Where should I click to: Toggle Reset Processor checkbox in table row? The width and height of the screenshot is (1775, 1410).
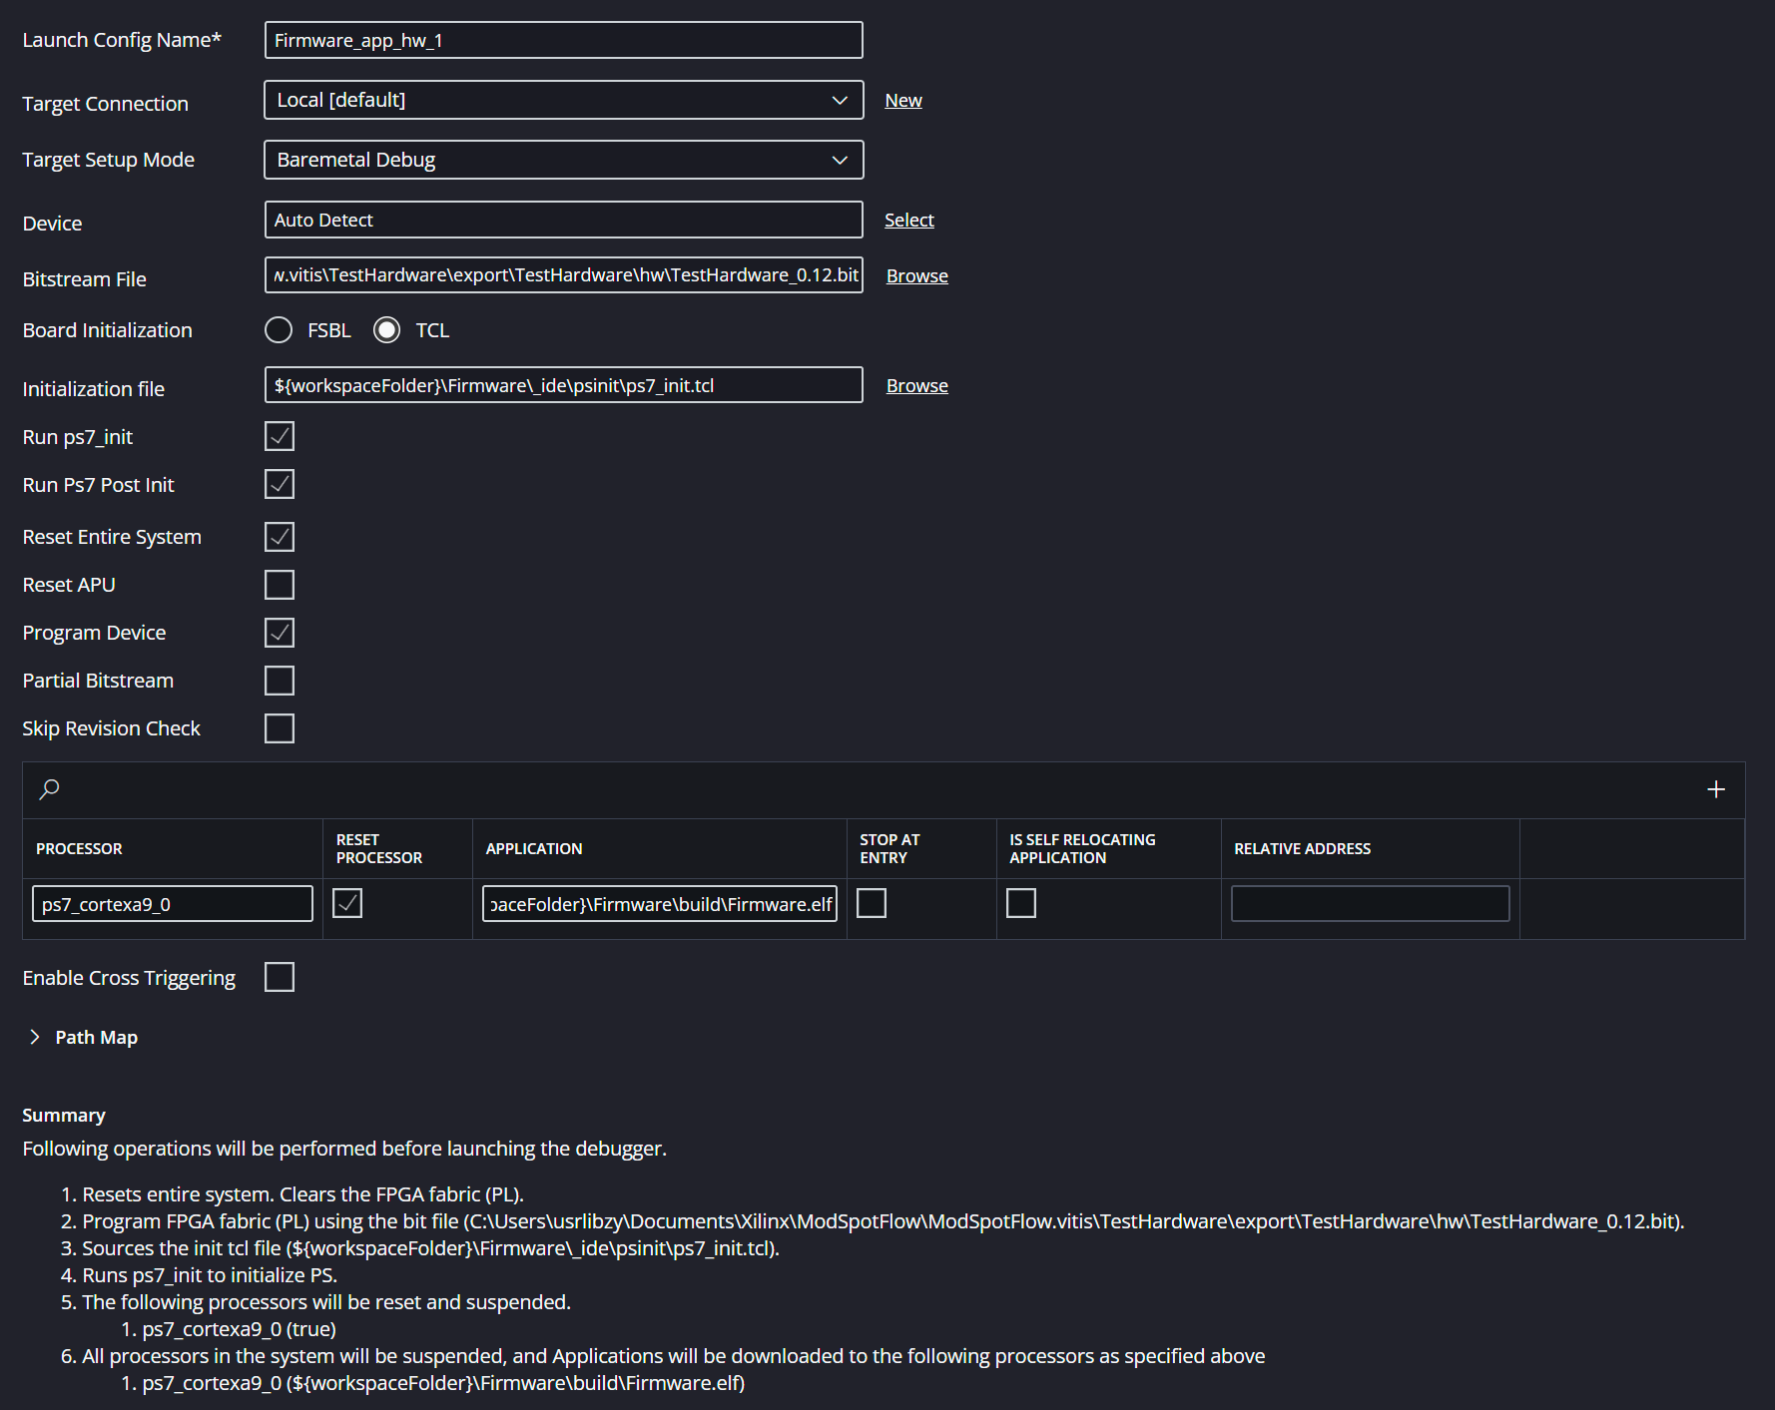347,903
